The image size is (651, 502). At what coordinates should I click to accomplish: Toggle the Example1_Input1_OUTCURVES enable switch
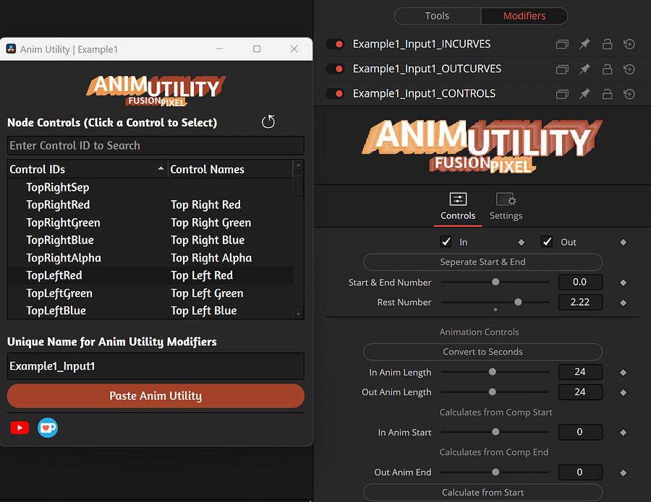[x=335, y=69]
